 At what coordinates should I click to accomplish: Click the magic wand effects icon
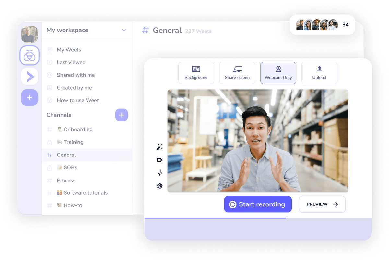click(159, 147)
